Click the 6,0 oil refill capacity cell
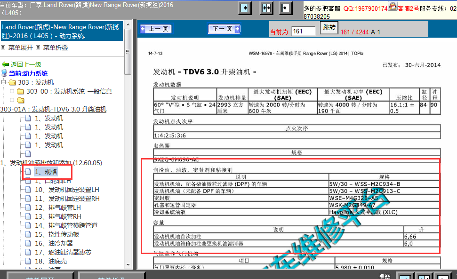The height and width of the screenshot is (279, 457). click(421, 243)
